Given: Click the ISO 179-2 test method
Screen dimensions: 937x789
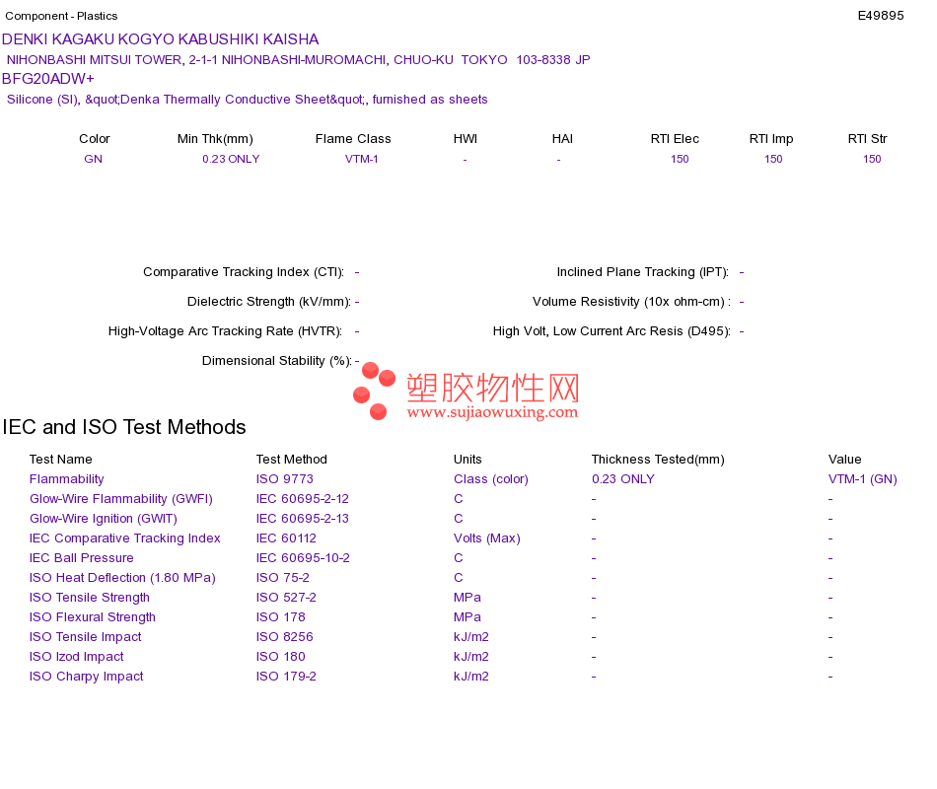Looking at the screenshot, I should [286, 676].
